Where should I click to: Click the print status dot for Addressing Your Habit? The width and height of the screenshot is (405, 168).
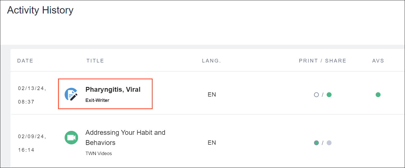pos(316,143)
